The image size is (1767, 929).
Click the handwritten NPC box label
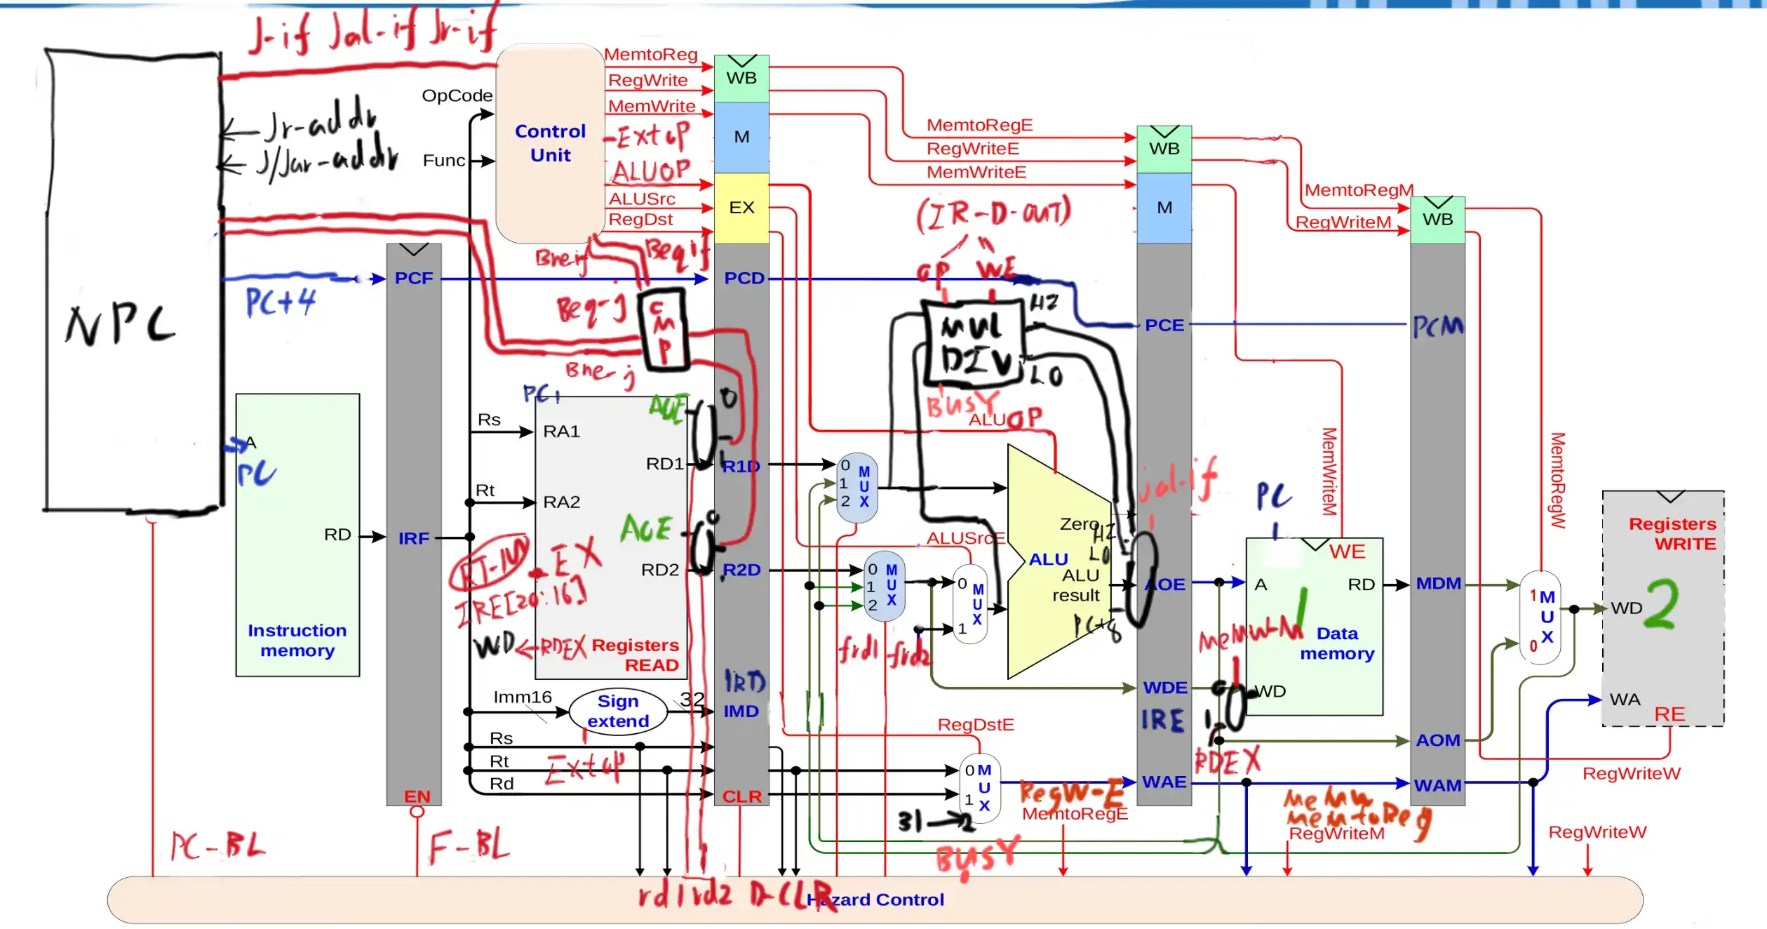(121, 325)
